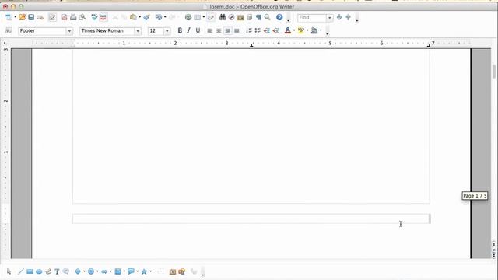The image size is (498, 280).
Task: Open Page Preview icon
Action: point(82,17)
